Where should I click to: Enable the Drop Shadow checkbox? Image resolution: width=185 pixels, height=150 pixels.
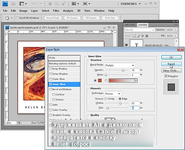pos(51,69)
